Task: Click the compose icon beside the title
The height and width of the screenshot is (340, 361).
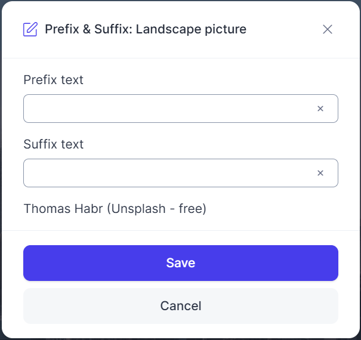Action: pyautogui.click(x=30, y=29)
